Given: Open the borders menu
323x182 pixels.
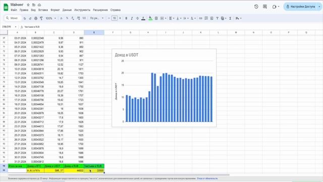Looking at the screenshot, I should (x=156, y=18).
